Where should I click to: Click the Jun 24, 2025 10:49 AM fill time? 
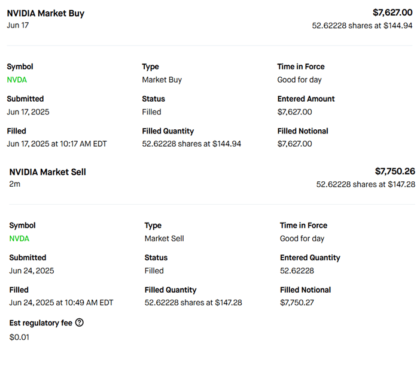click(x=61, y=303)
